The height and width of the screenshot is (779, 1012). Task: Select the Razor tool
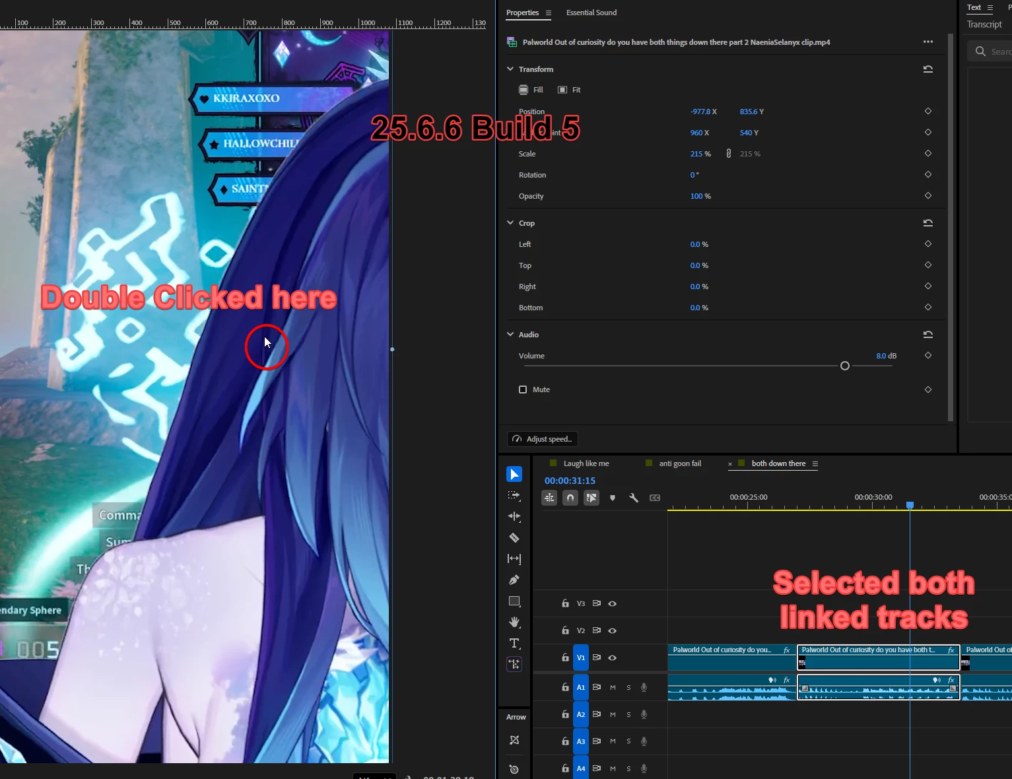click(514, 537)
